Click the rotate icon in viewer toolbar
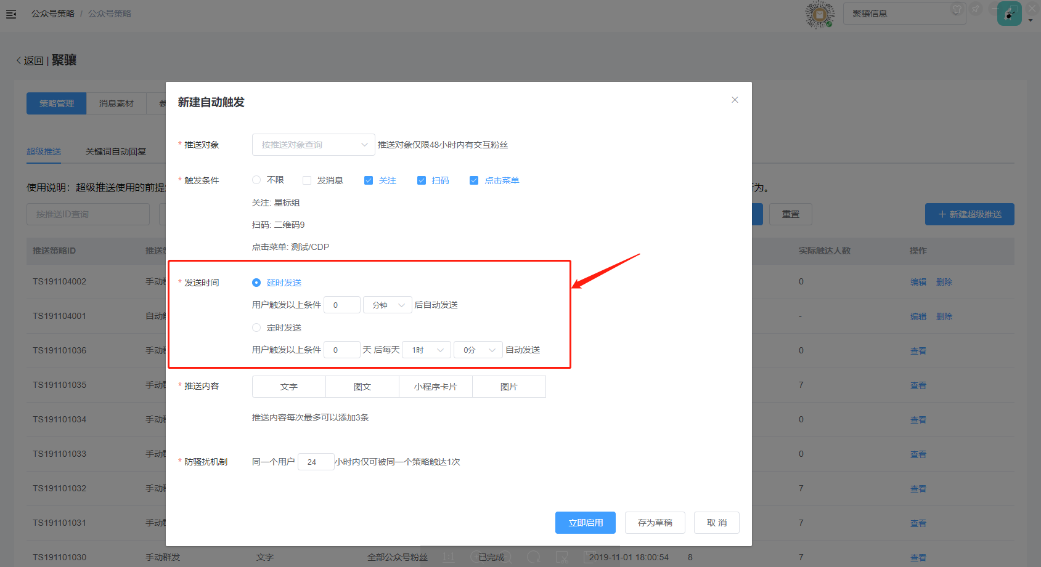Image resolution: width=1041 pixels, height=567 pixels. pos(534,557)
